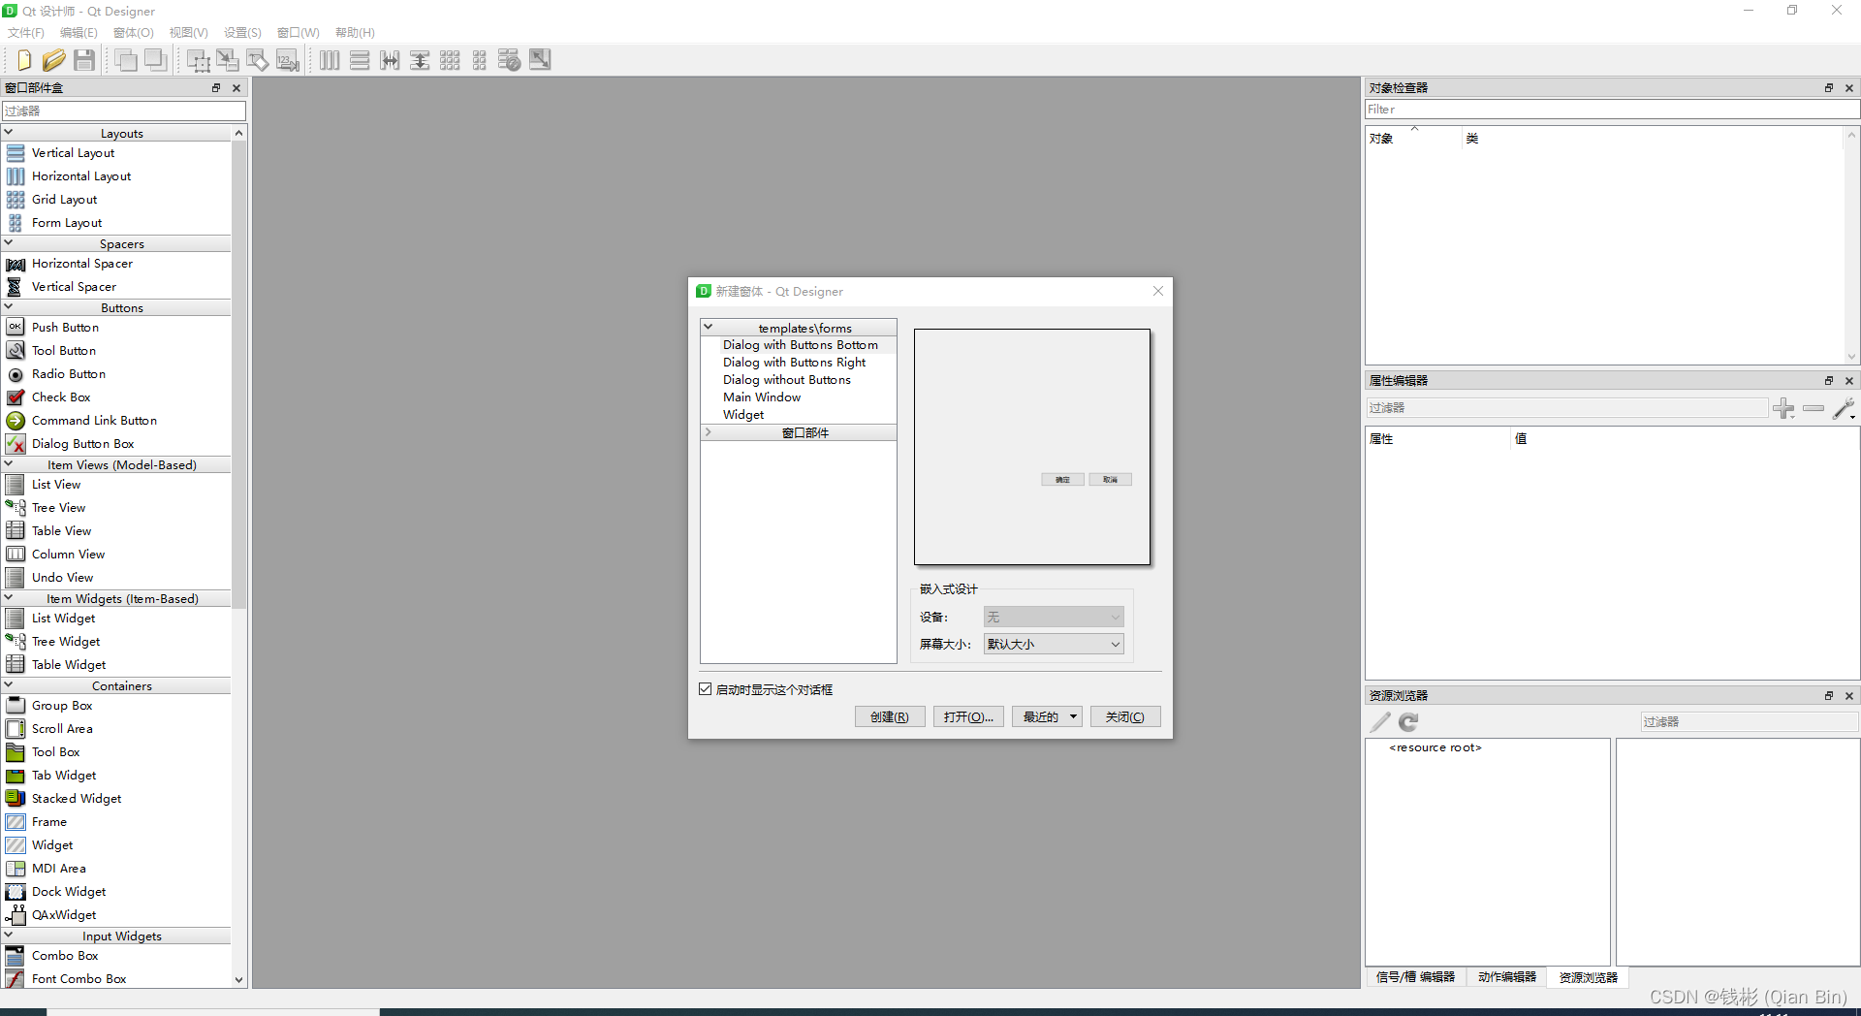The width and height of the screenshot is (1861, 1016).
Task: Click the Lay Out in Grid icon
Action: coord(450,60)
